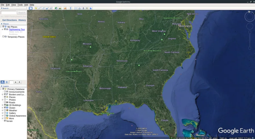Viewport: 255px width, 139px height.
Task: Show historical imagery clock icon
Action: tap(56, 8)
